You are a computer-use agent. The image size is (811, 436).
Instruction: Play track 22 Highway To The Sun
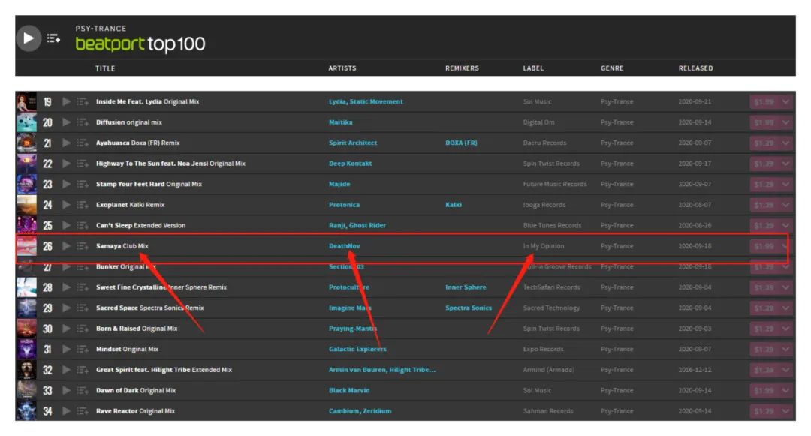coord(66,164)
